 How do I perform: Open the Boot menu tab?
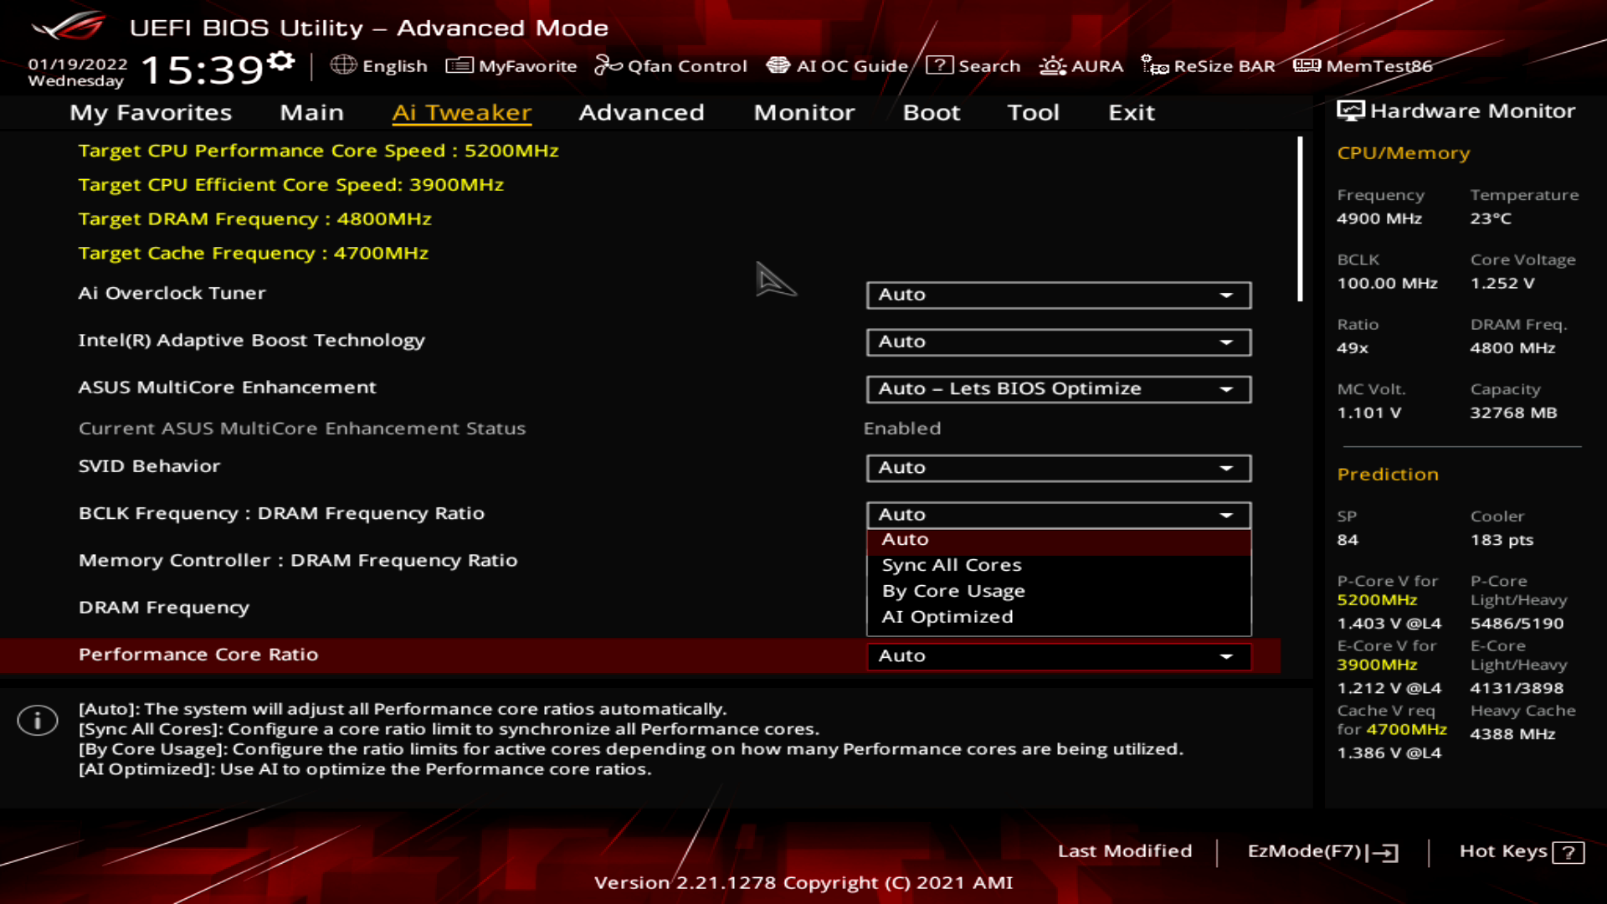[932, 112]
